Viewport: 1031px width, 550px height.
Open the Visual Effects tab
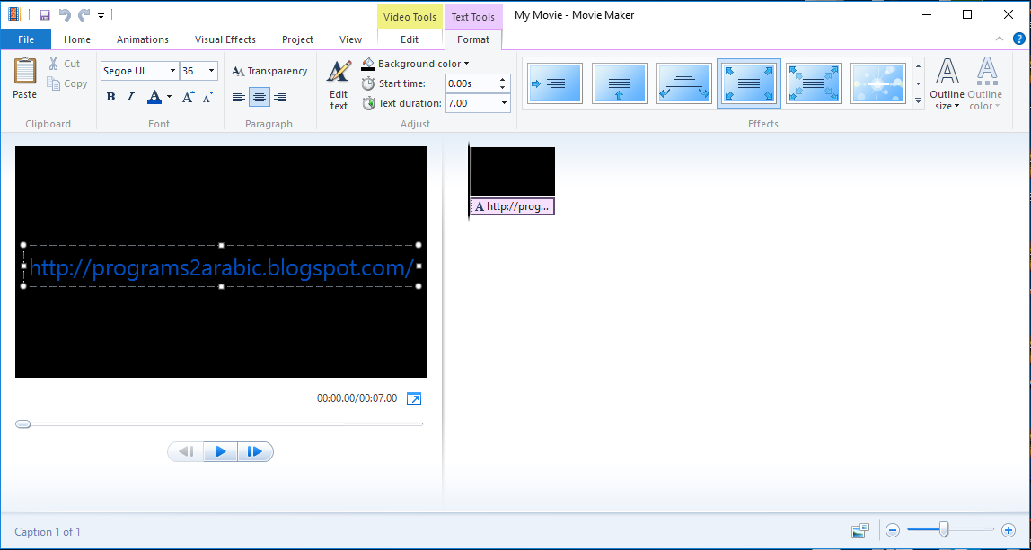pos(225,39)
